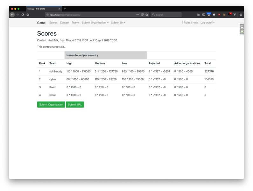The width and height of the screenshot is (253, 191).
Task: Focus the browser Search box
Action: click(166, 15)
